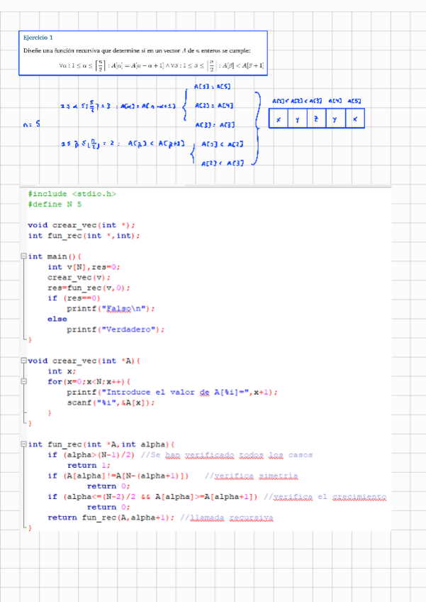Image resolution: width=426 pixels, height=602 pixels.
Task: Collapse the int main() code fold
Action: coord(24,256)
